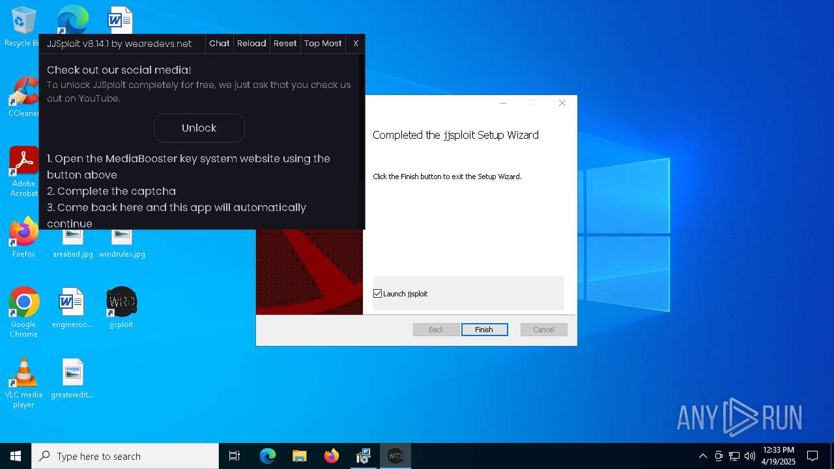Open the windrules.jpg file icon
This screenshot has width=834, height=469.
point(122,242)
